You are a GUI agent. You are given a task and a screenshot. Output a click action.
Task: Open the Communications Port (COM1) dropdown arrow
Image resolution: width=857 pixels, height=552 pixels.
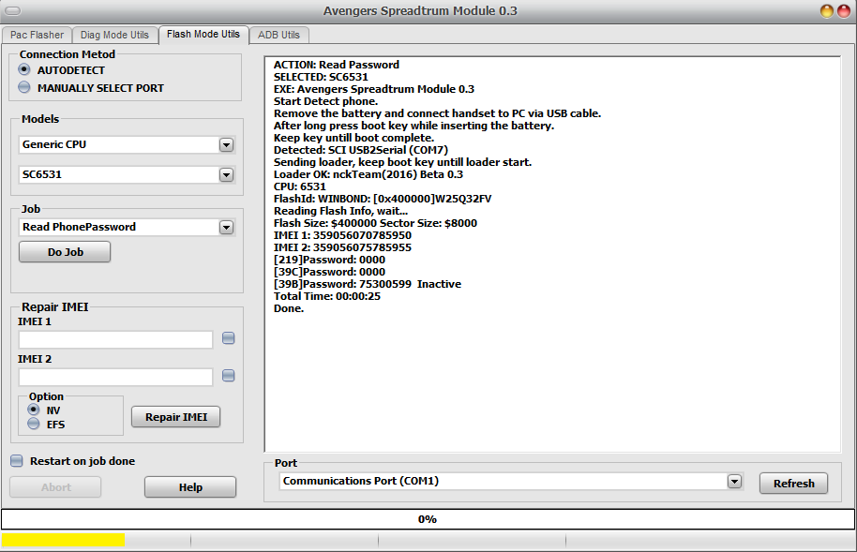[734, 482]
